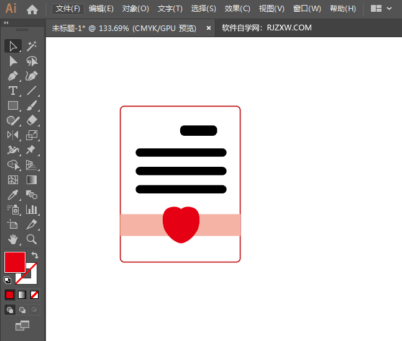
Task: Select the Rectangle tool
Action: click(13, 105)
